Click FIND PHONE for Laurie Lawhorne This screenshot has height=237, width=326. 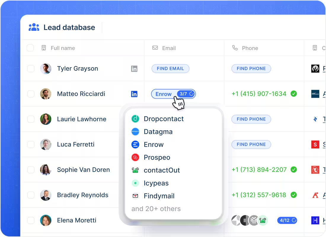(x=251, y=119)
